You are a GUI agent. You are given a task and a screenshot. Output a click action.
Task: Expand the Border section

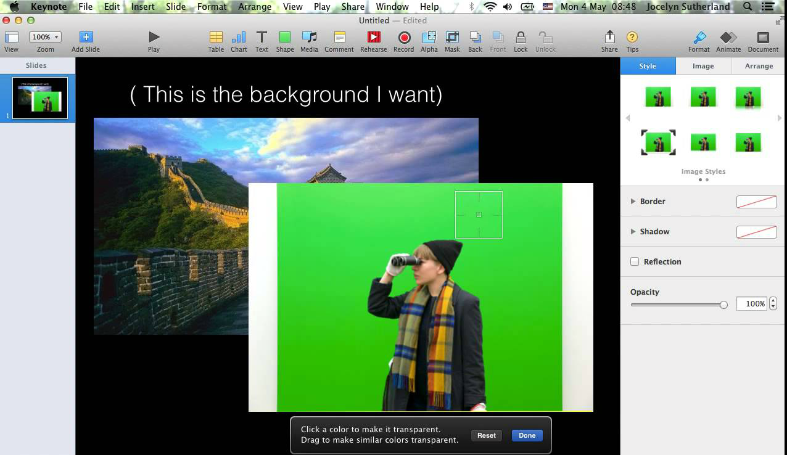pyautogui.click(x=633, y=202)
